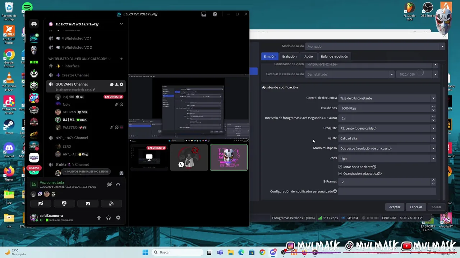Toggle Cuantización adaptativa checkbox
The image size is (460, 258).
(x=340, y=173)
